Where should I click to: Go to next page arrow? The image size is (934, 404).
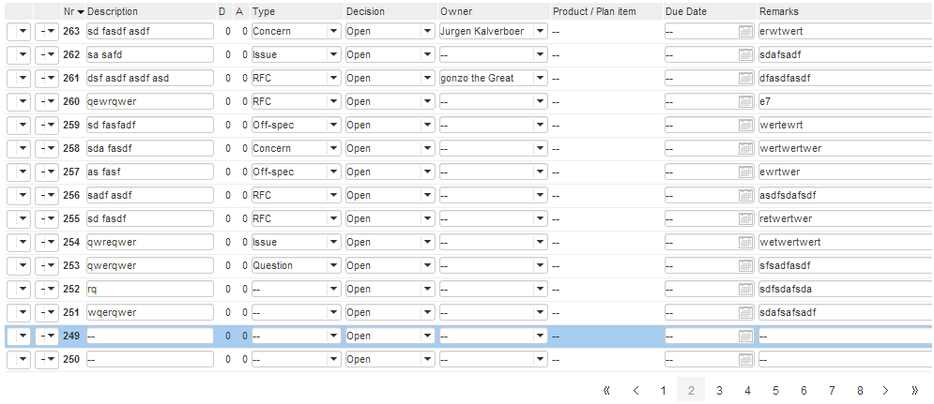coord(886,390)
